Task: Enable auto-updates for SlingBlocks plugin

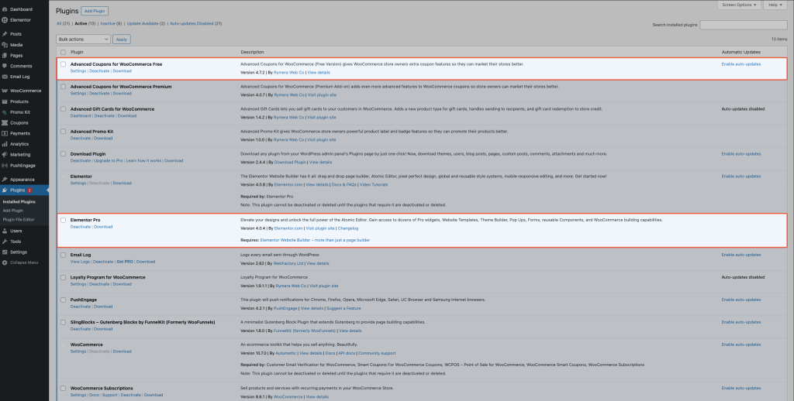Action: (740, 322)
